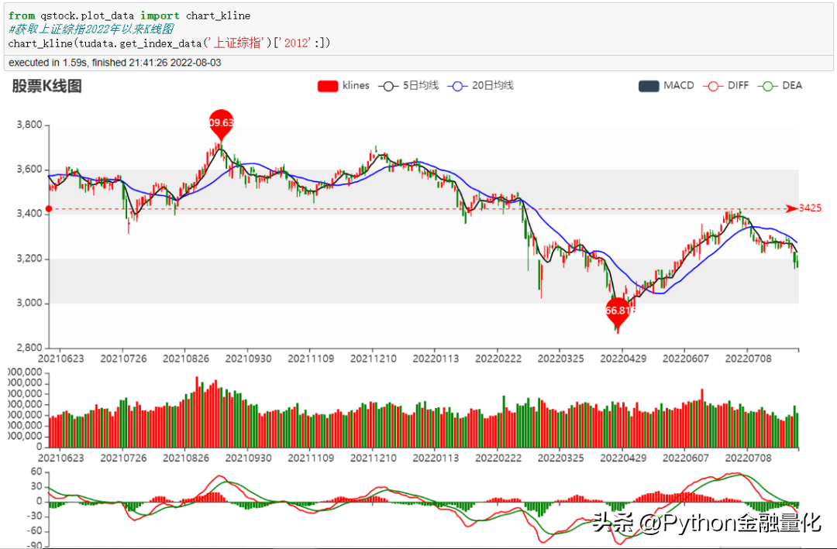This screenshot has width=837, height=549.
Task: Click the chart_kline(tudata.get_index_data...) code line
Action: tap(169, 43)
